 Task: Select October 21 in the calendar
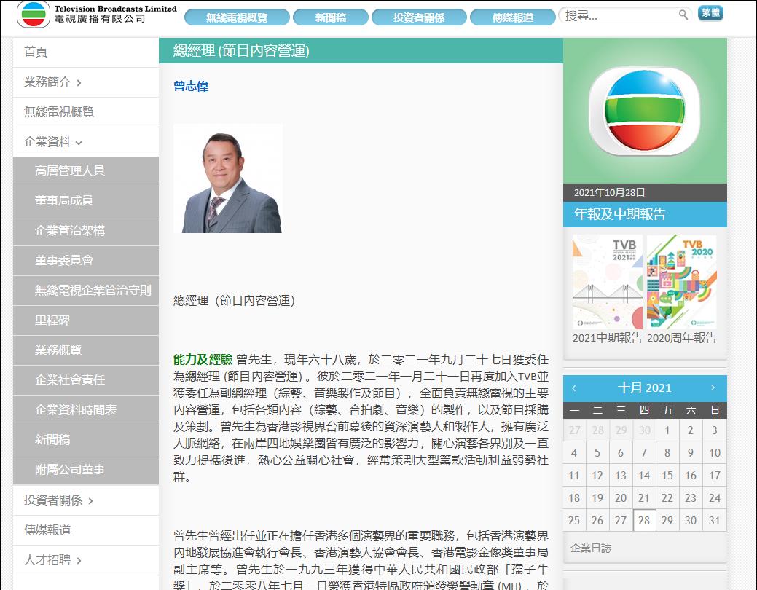[644, 498]
